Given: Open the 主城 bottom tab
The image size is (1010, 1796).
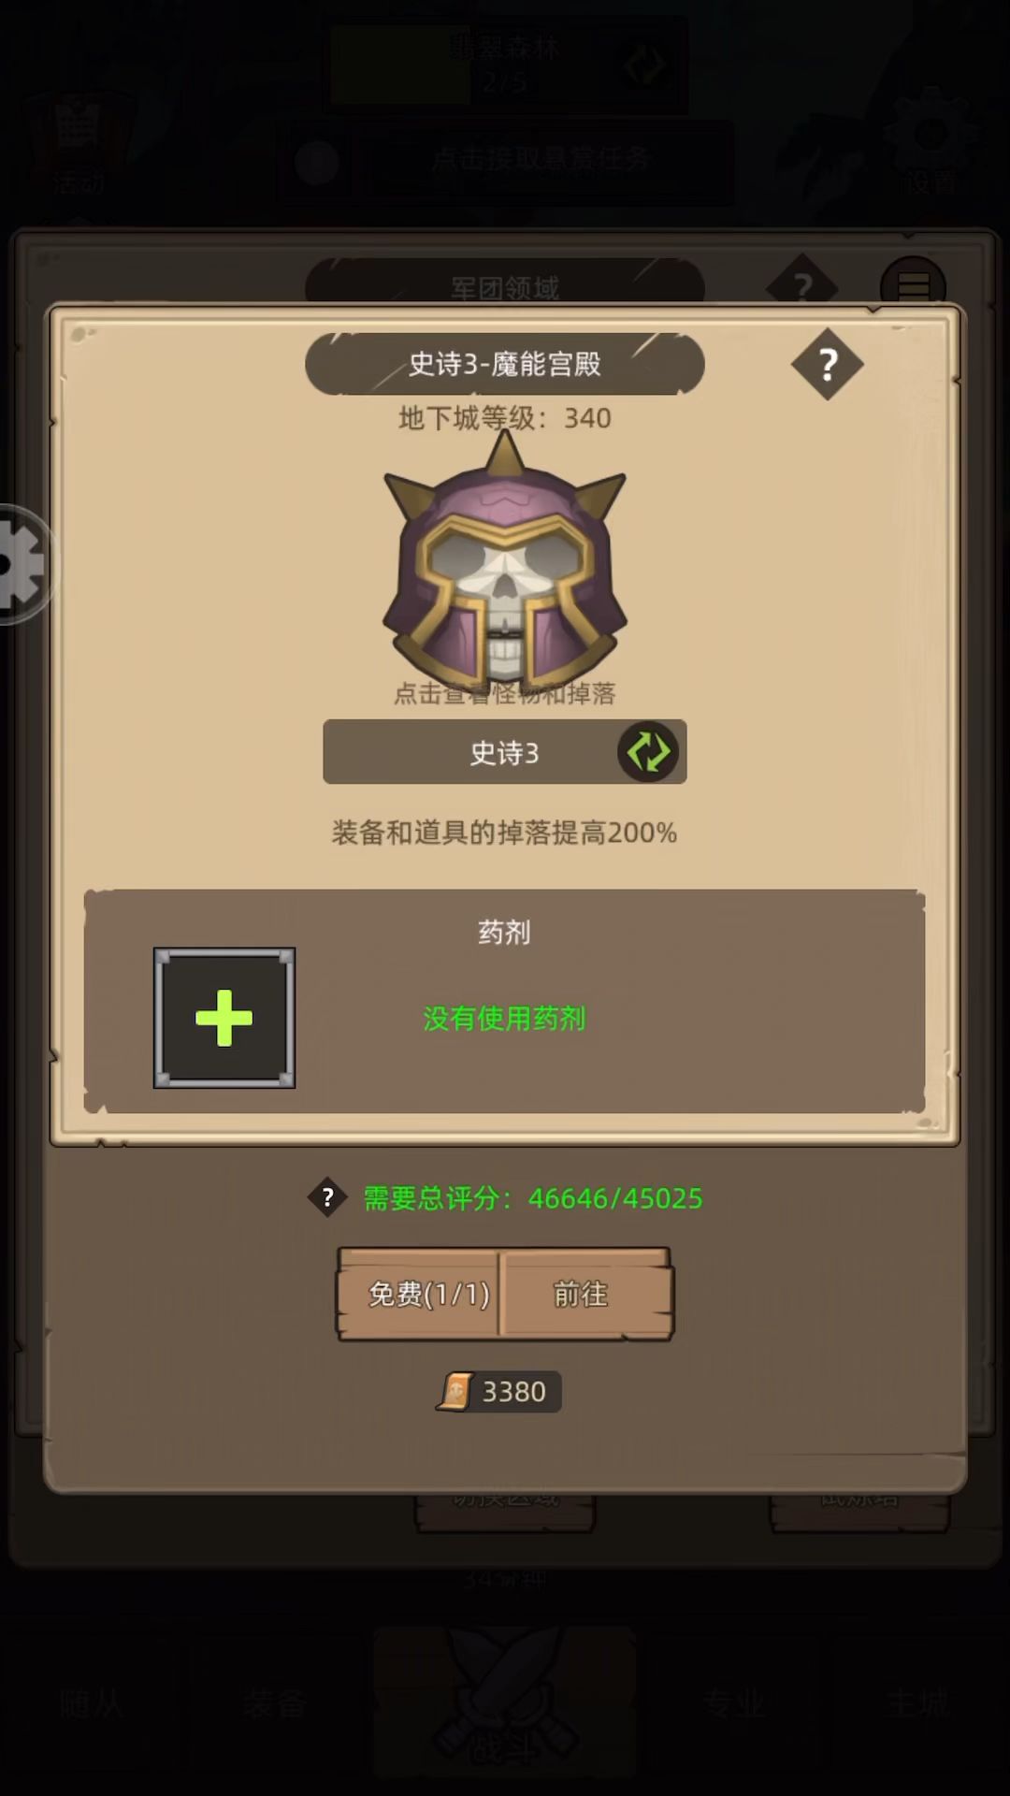Looking at the screenshot, I should click(917, 1702).
